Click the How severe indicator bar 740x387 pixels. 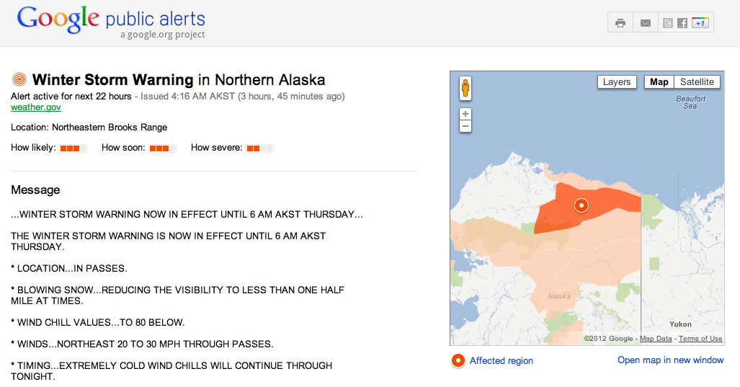(260, 148)
